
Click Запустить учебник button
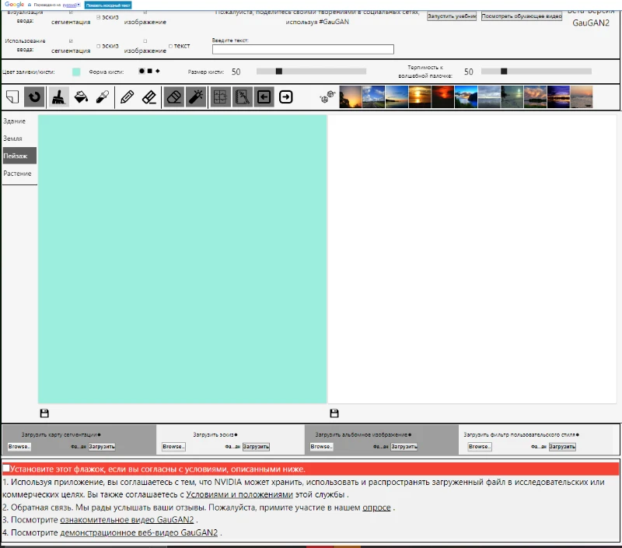pos(452,16)
